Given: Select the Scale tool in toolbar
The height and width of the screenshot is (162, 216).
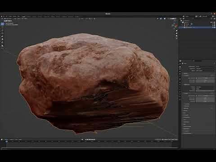Looking at the screenshot, I should click(x=2, y=36).
